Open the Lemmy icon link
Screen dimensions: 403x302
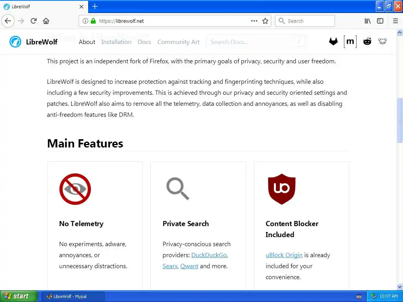(383, 41)
